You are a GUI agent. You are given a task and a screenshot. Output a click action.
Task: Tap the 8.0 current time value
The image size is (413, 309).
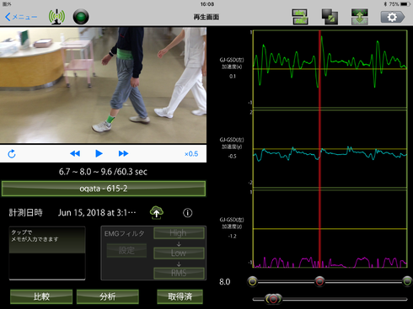225,282
